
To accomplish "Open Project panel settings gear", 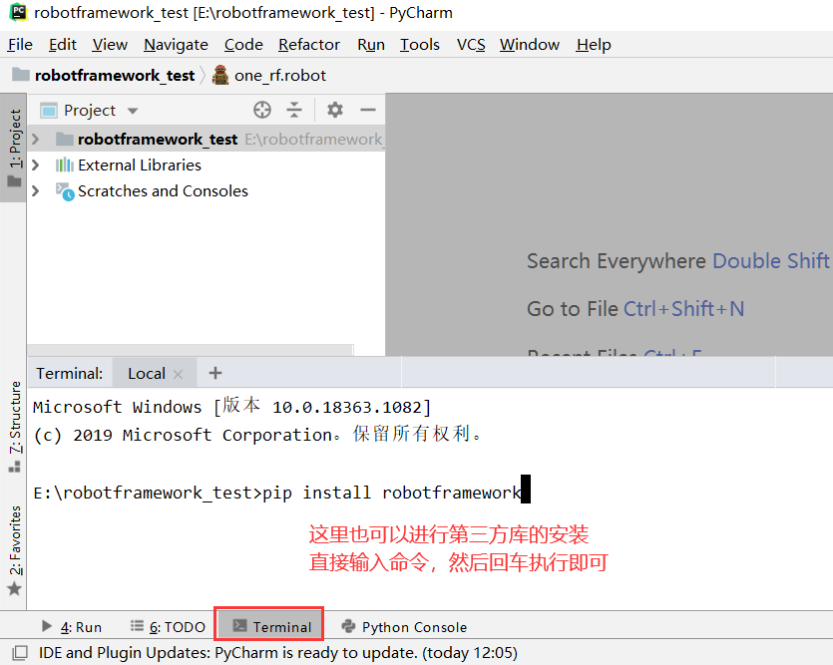I will click(334, 110).
